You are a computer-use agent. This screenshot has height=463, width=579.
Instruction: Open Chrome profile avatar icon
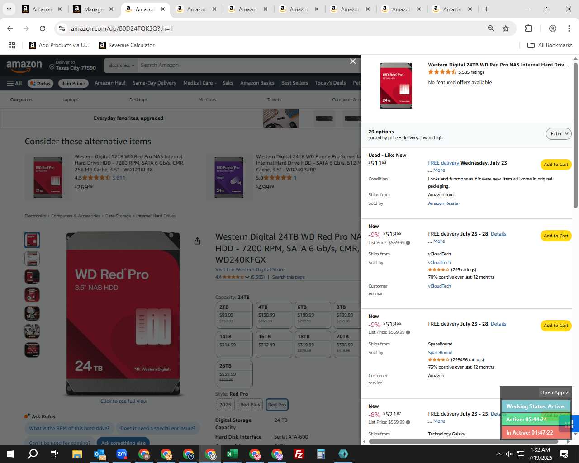coord(552,28)
